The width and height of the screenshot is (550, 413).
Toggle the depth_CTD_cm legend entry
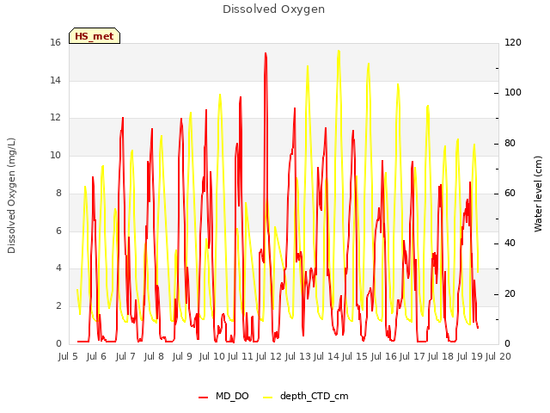(x=306, y=396)
